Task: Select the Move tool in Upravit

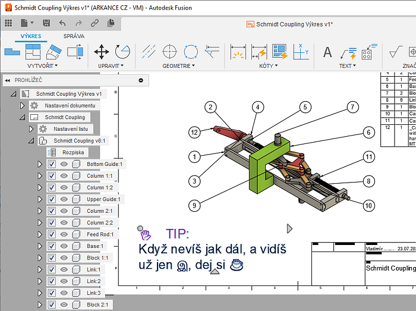Action: (102, 52)
